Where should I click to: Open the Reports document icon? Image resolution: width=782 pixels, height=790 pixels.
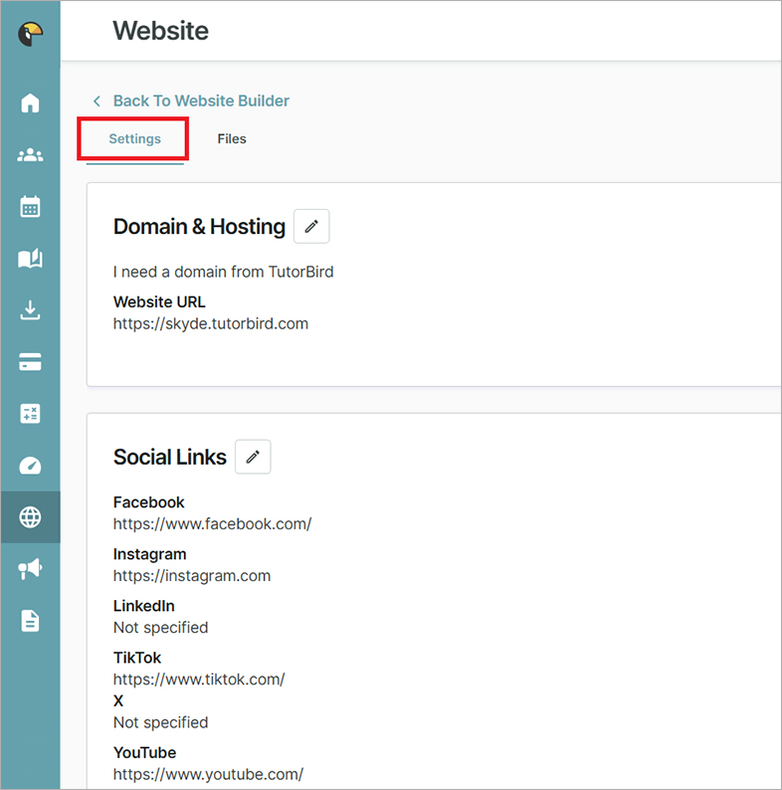click(30, 621)
